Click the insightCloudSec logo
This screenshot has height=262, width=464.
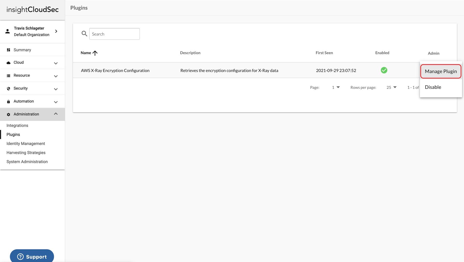pyautogui.click(x=32, y=10)
